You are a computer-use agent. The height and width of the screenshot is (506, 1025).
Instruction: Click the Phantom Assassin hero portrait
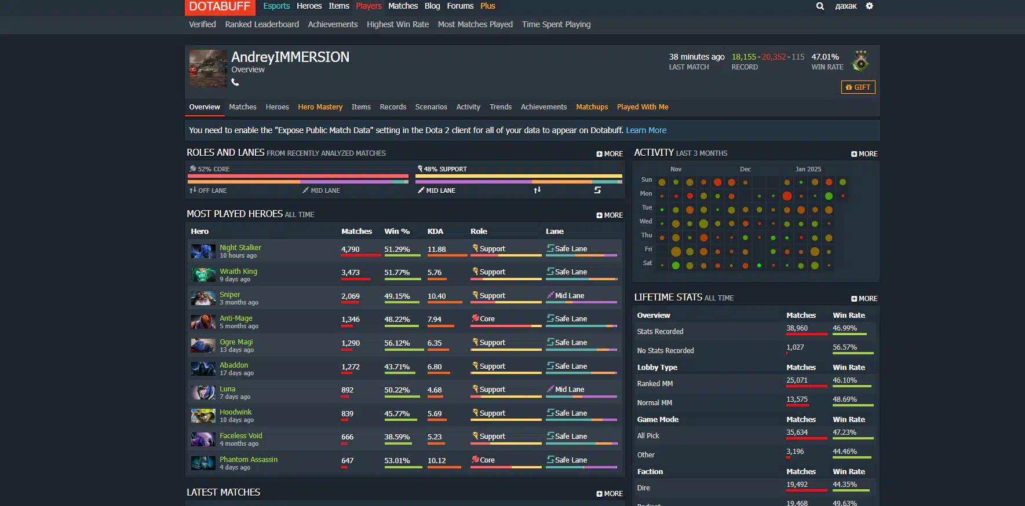pos(203,463)
